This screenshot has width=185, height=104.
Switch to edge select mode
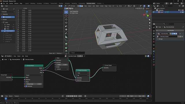point(80,6)
